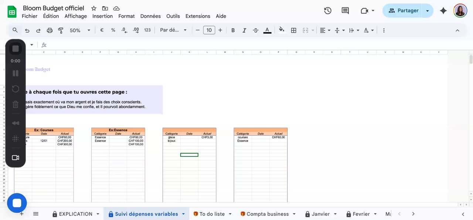
Task: Open the fill color bucket tool
Action: click(282, 30)
